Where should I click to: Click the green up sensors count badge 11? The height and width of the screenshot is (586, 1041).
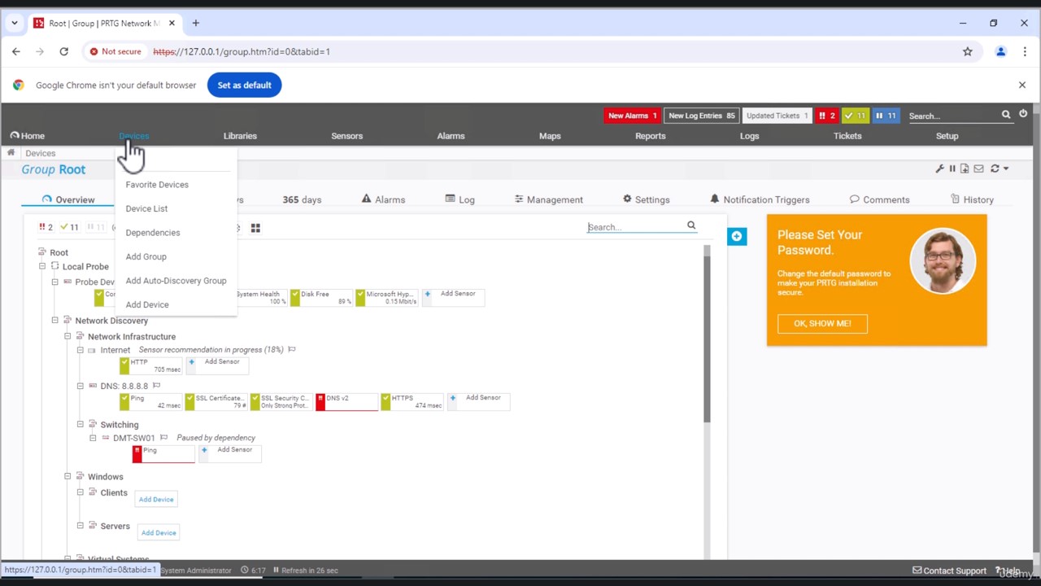tap(855, 116)
